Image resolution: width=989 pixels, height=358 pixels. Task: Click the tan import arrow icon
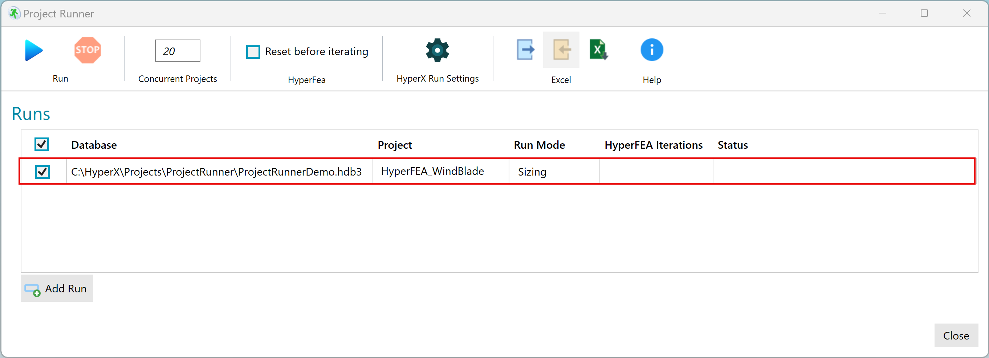pyautogui.click(x=561, y=50)
